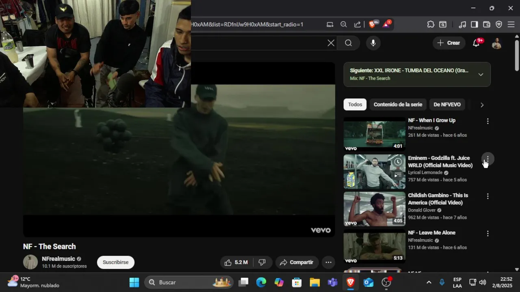Open NF - When I Grow Up thumbnail

coord(375,134)
